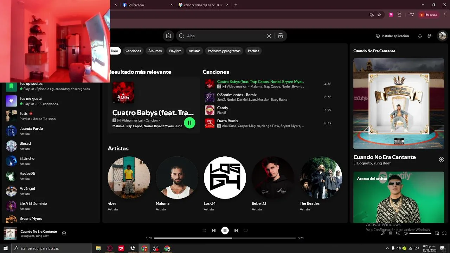The width and height of the screenshot is (450, 253).
Task: Open Tus me gusta playlist
Action: pyautogui.click(x=51, y=101)
